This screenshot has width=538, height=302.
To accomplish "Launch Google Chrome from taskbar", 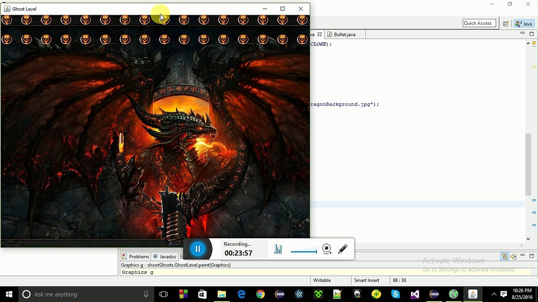I will pyautogui.click(x=260, y=294).
